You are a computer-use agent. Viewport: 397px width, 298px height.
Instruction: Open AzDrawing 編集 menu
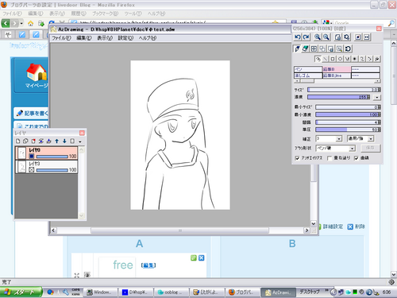click(x=84, y=38)
